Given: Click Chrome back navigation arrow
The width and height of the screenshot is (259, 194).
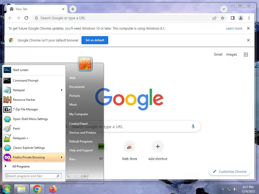Looking at the screenshot, I should coord(10,18).
